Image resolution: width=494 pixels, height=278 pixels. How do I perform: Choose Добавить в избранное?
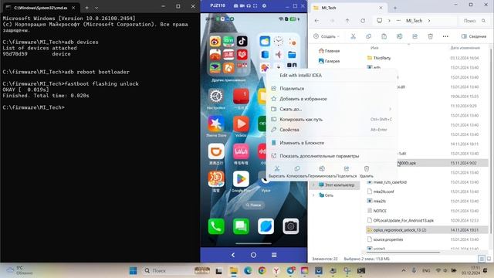303,99
